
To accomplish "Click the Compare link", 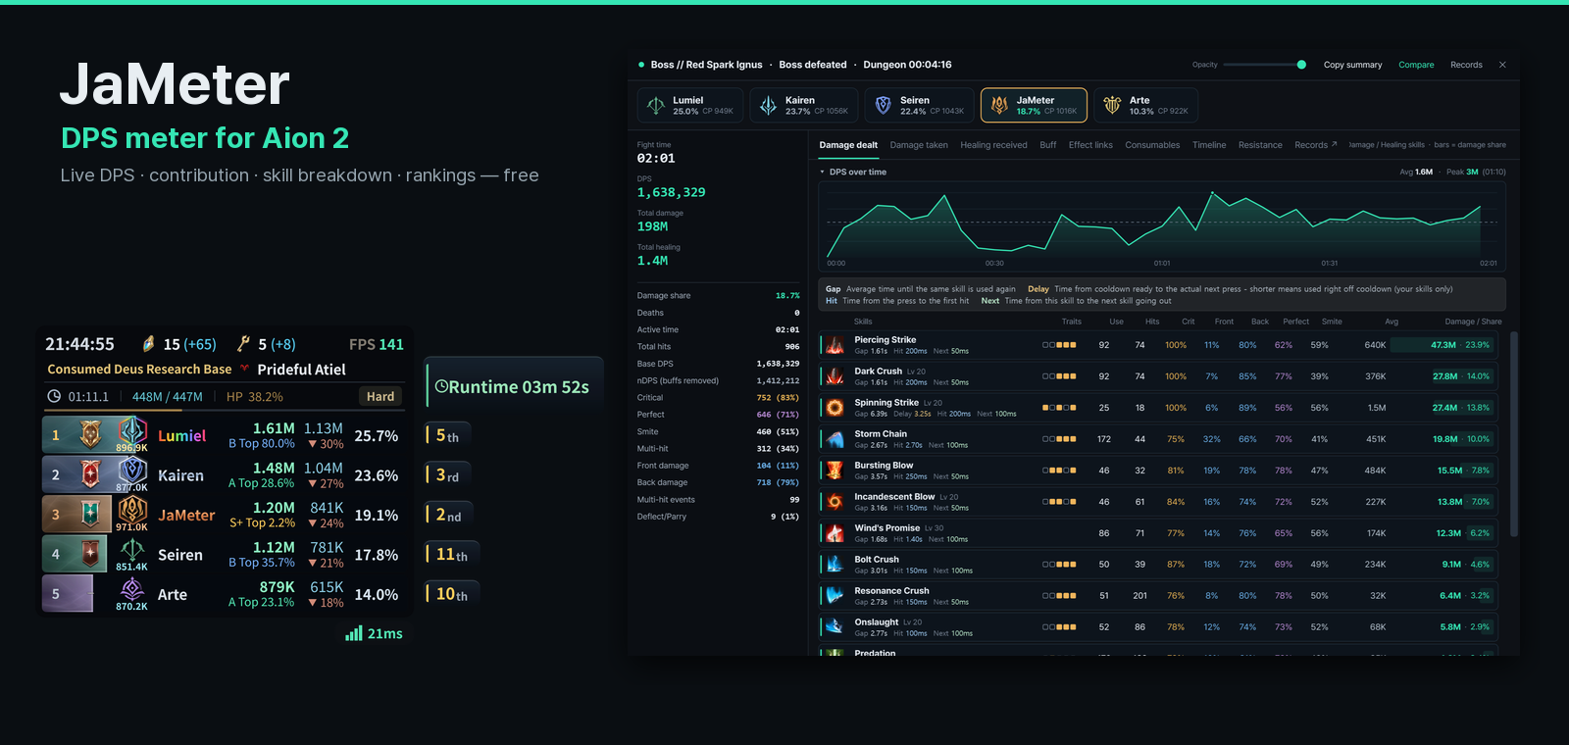I will click(1416, 65).
